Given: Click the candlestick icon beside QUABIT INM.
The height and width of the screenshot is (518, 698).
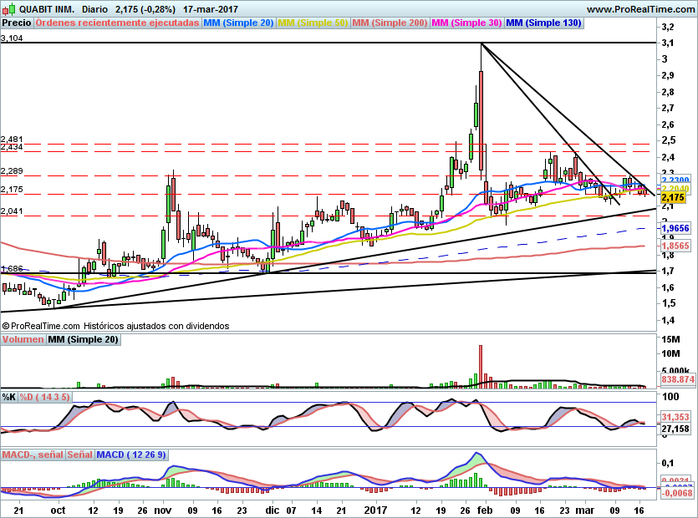Looking at the screenshot, I should click(x=9, y=9).
